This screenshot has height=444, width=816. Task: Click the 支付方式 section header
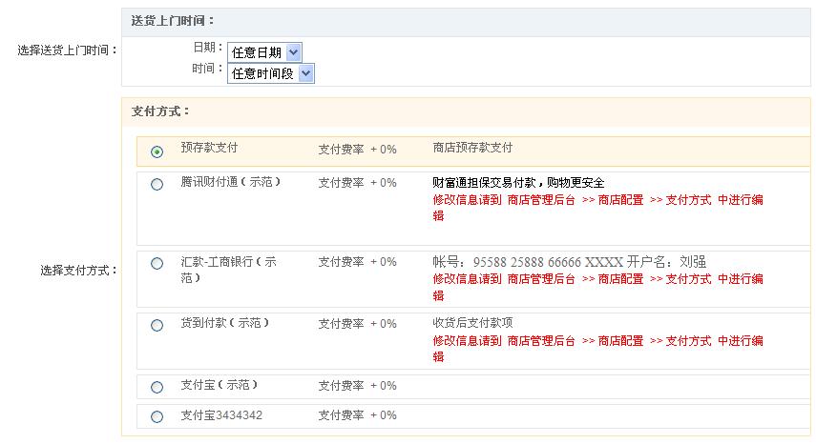(161, 111)
